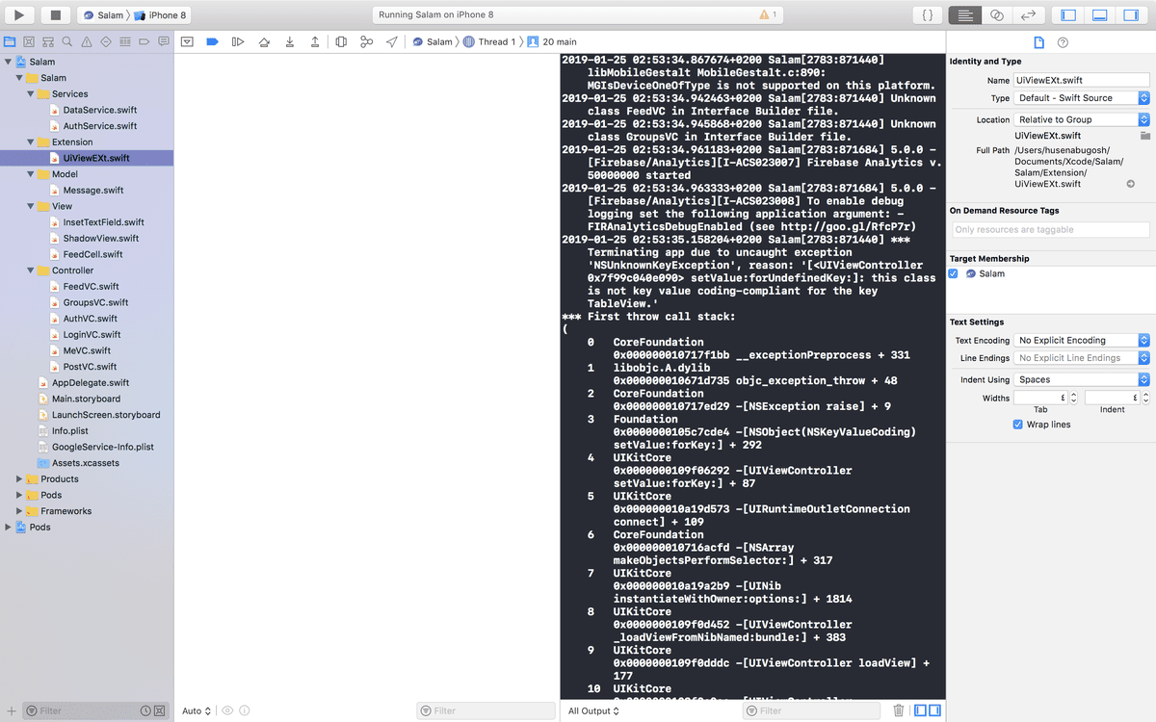Toggle Salam target membership checkbox
Screen dimensions: 1156x722
(954, 273)
